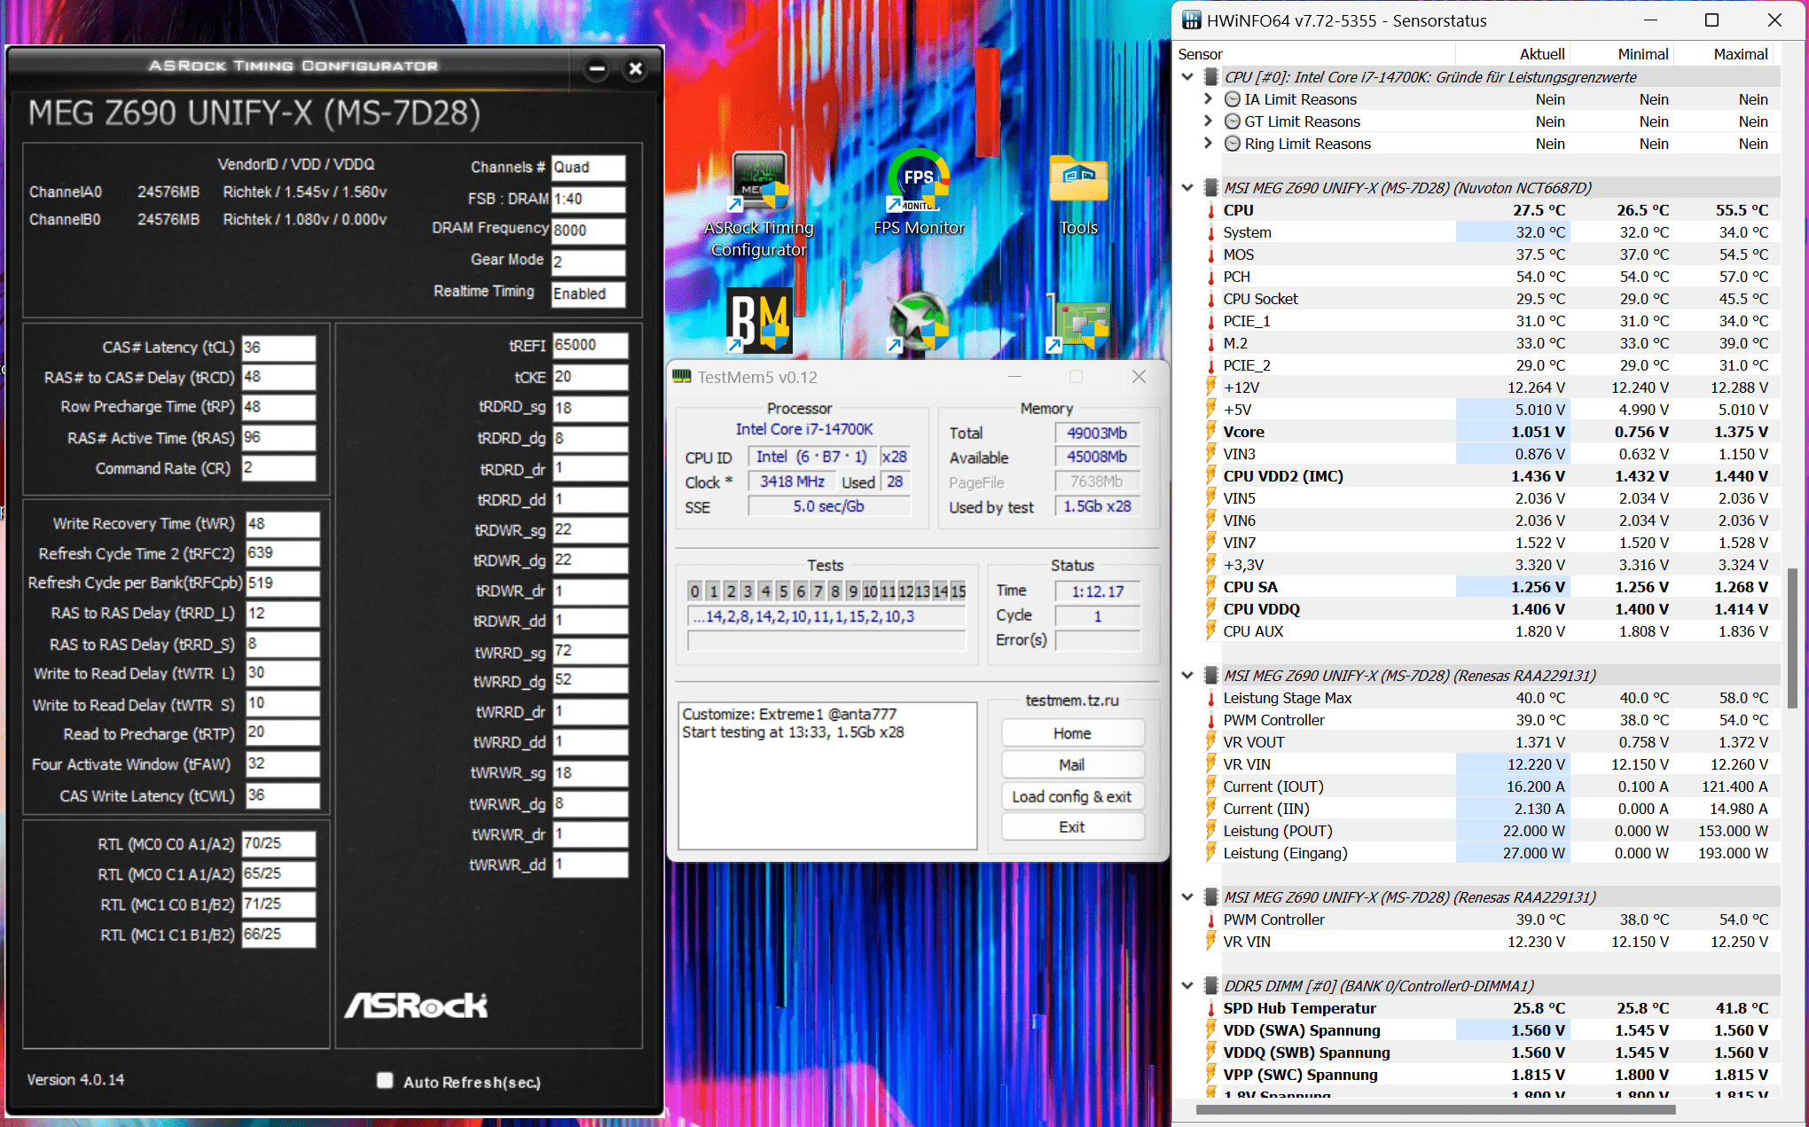Open FPS Monitor desktop shortcut
This screenshot has height=1127, width=1809.
pos(919,194)
